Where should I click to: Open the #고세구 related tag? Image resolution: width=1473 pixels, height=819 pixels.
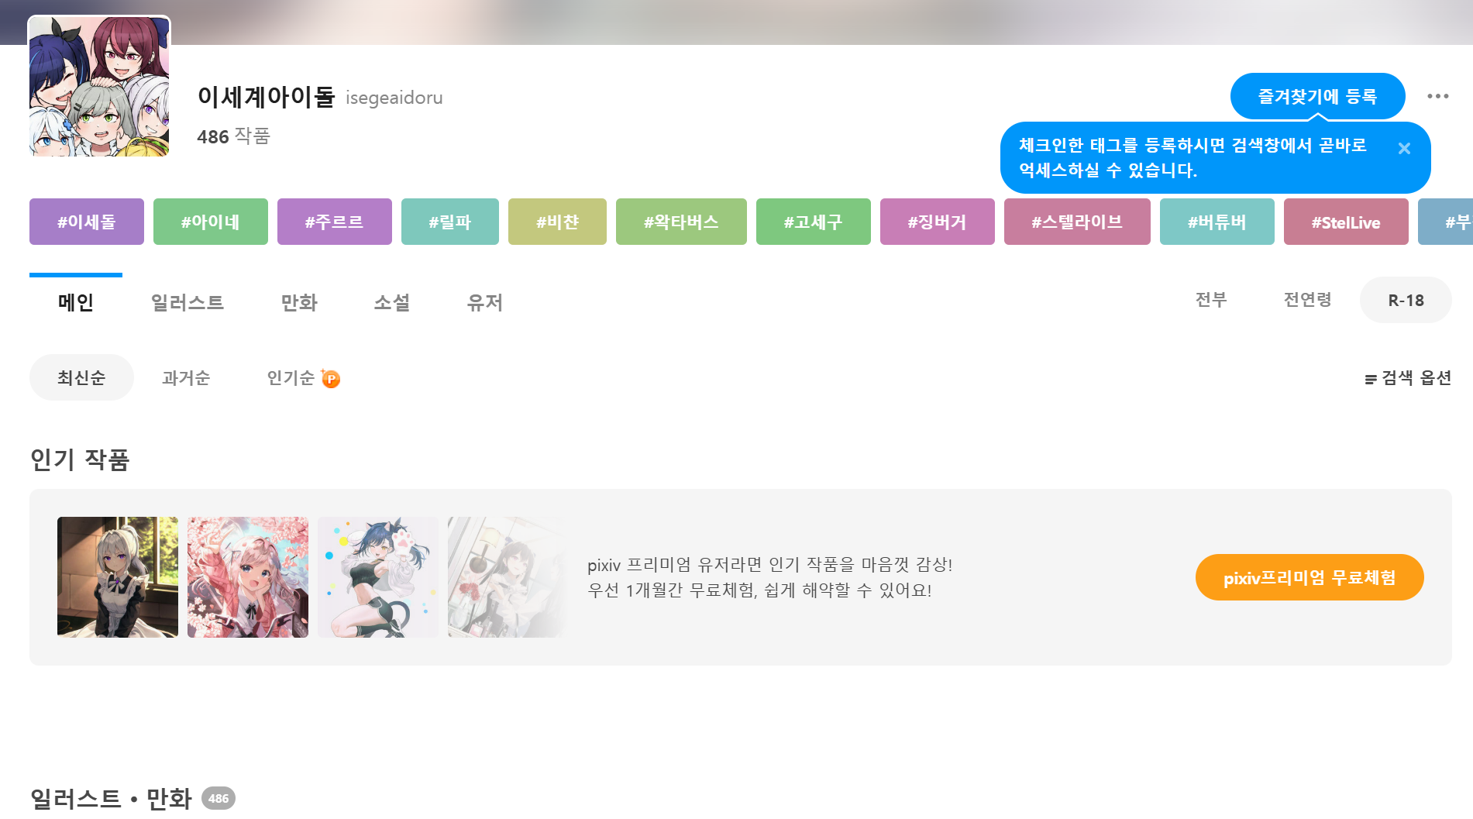point(814,222)
